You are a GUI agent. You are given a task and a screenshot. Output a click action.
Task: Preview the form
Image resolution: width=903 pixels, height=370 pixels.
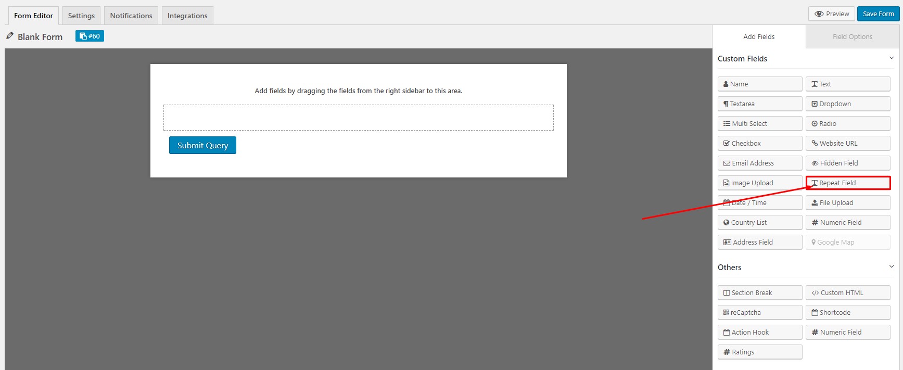click(x=831, y=14)
